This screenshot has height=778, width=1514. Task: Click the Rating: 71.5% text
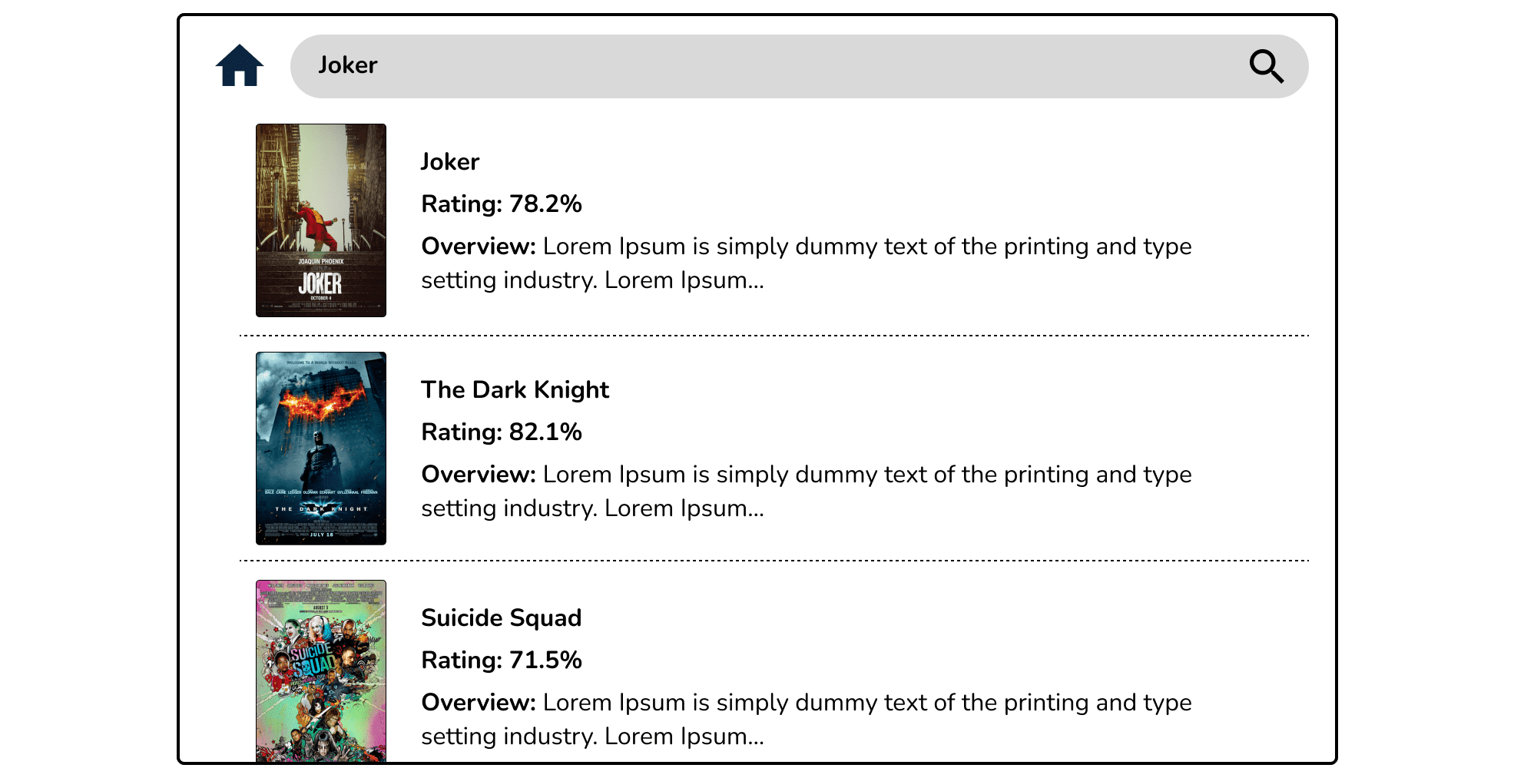(502, 660)
